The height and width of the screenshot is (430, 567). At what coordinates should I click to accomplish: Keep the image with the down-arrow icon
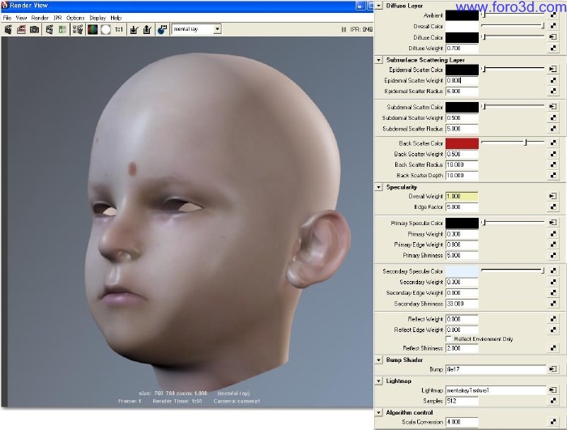[x=134, y=29]
